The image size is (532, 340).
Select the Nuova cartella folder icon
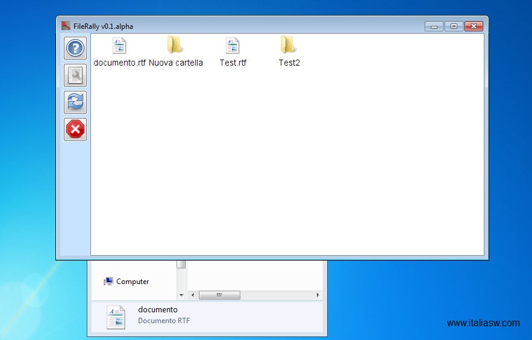[x=175, y=45]
